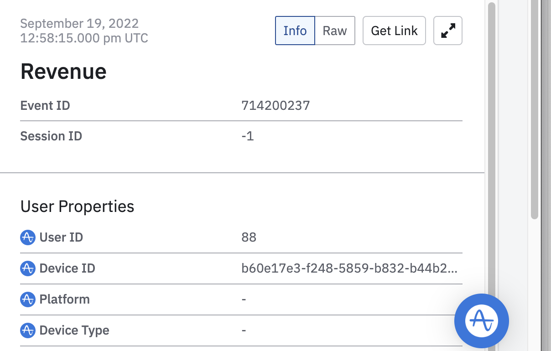The image size is (551, 351).
Task: Open the floating Amplitude round button
Action: pos(481,320)
